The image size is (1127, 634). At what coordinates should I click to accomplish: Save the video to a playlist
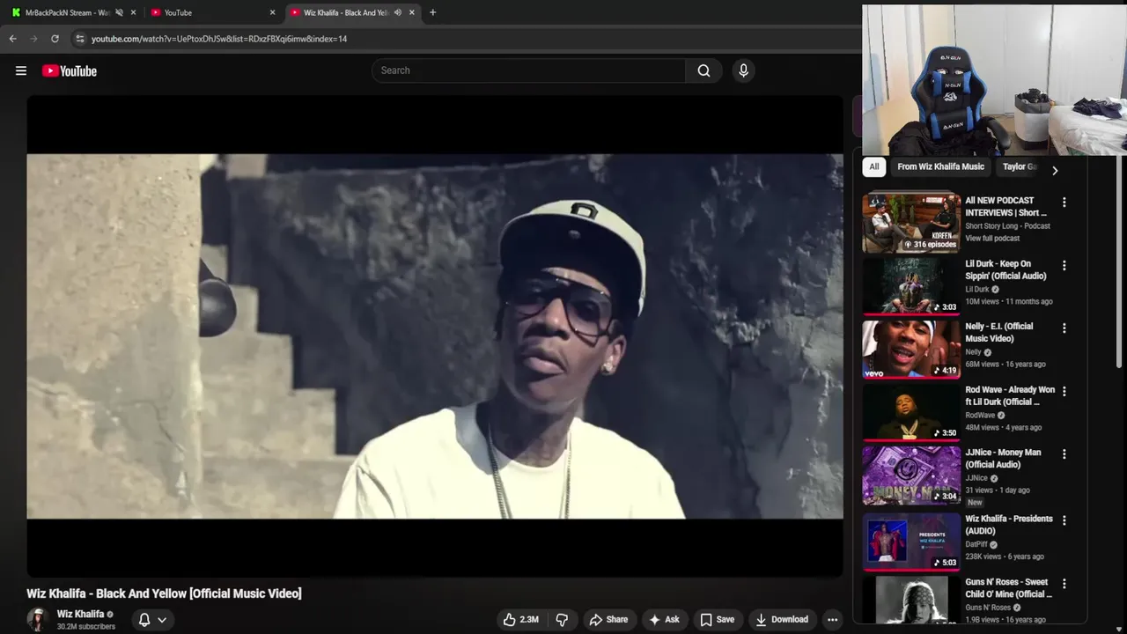(x=717, y=620)
